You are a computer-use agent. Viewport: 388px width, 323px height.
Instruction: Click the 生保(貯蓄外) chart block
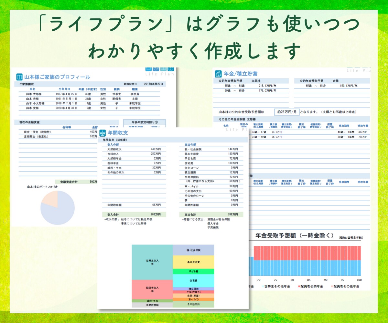point(193,292)
